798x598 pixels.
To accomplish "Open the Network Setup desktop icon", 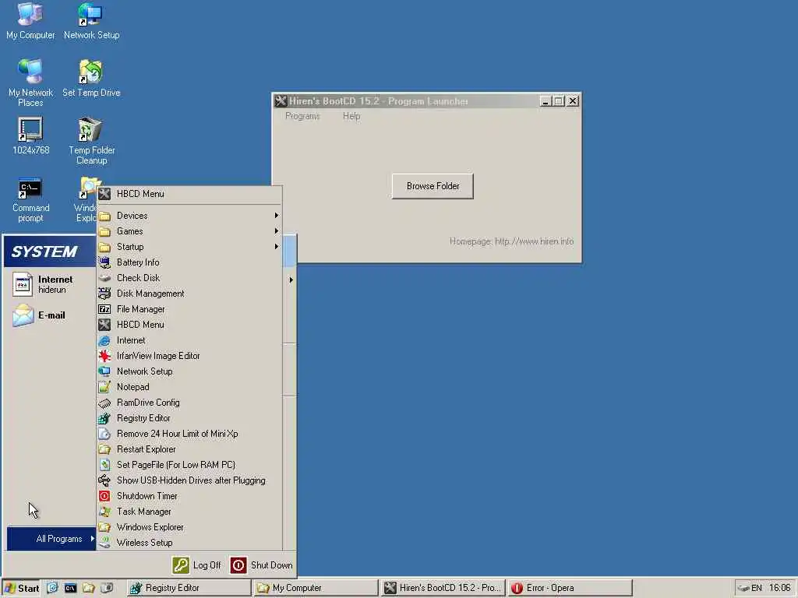I will pos(91,20).
